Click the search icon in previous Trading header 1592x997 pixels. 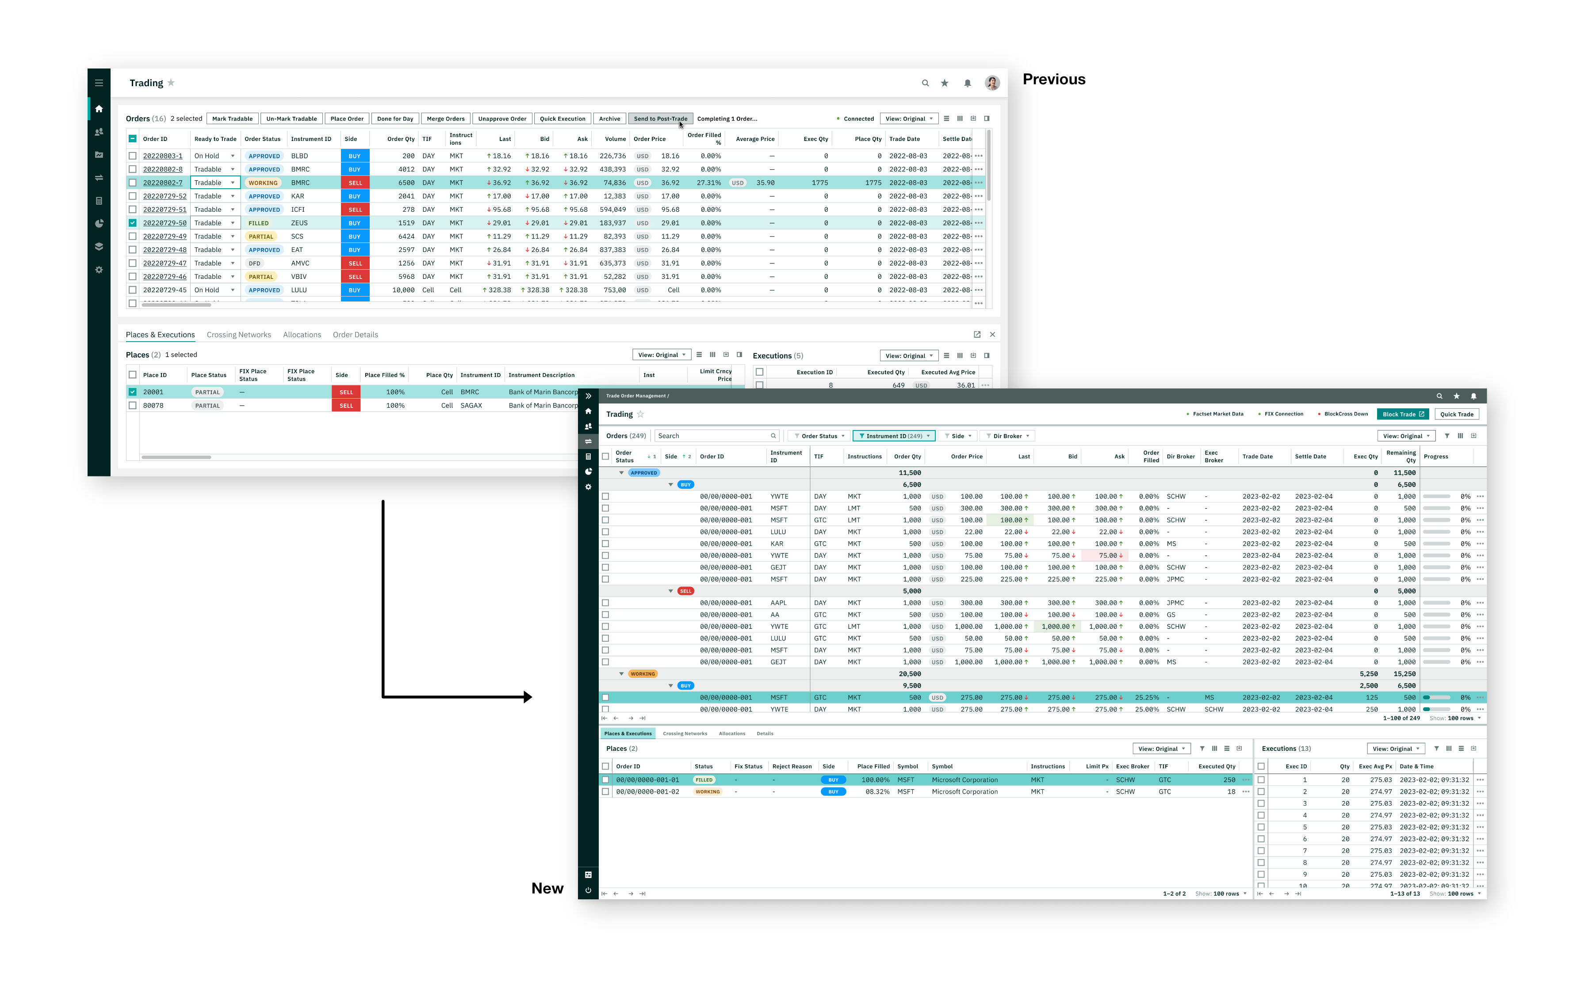pos(925,83)
